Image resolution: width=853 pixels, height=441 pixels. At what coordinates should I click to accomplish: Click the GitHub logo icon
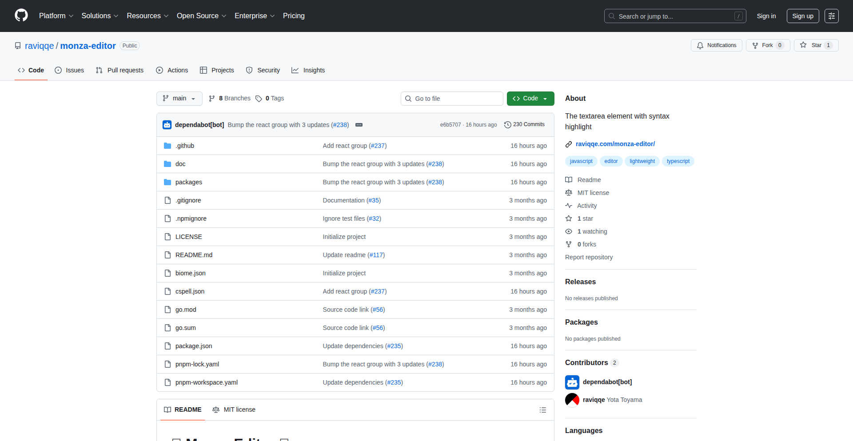(21, 16)
